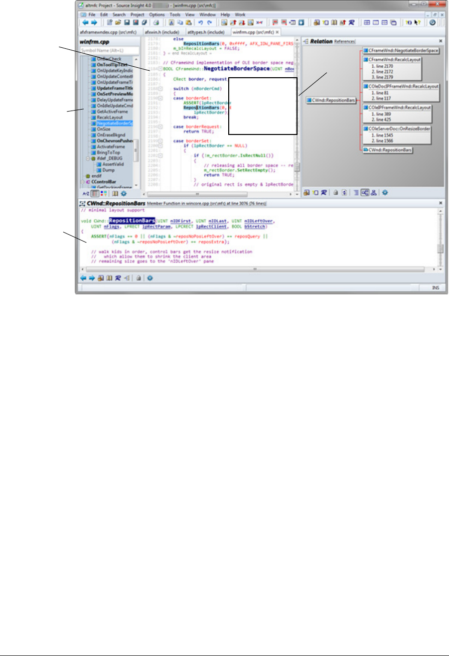Select AssertValid in symbol list

[x=113, y=164]
